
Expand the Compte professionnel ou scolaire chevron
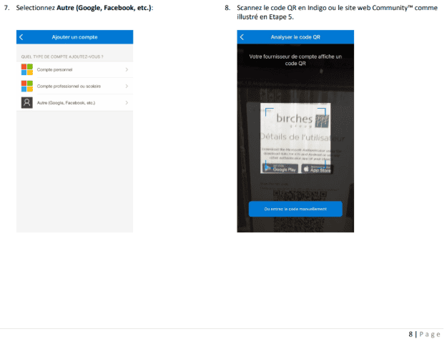(127, 86)
